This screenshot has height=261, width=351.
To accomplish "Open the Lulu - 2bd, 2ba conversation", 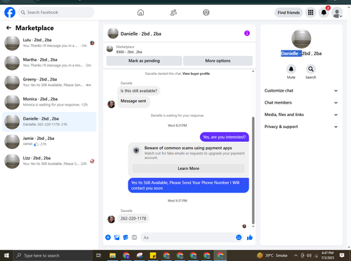I will (x=49, y=43).
